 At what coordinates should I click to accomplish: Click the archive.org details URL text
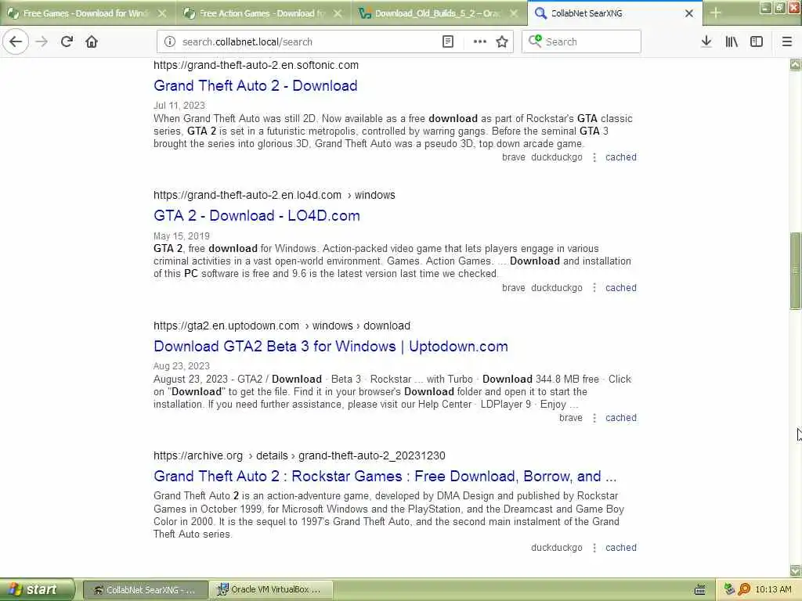[x=299, y=456]
